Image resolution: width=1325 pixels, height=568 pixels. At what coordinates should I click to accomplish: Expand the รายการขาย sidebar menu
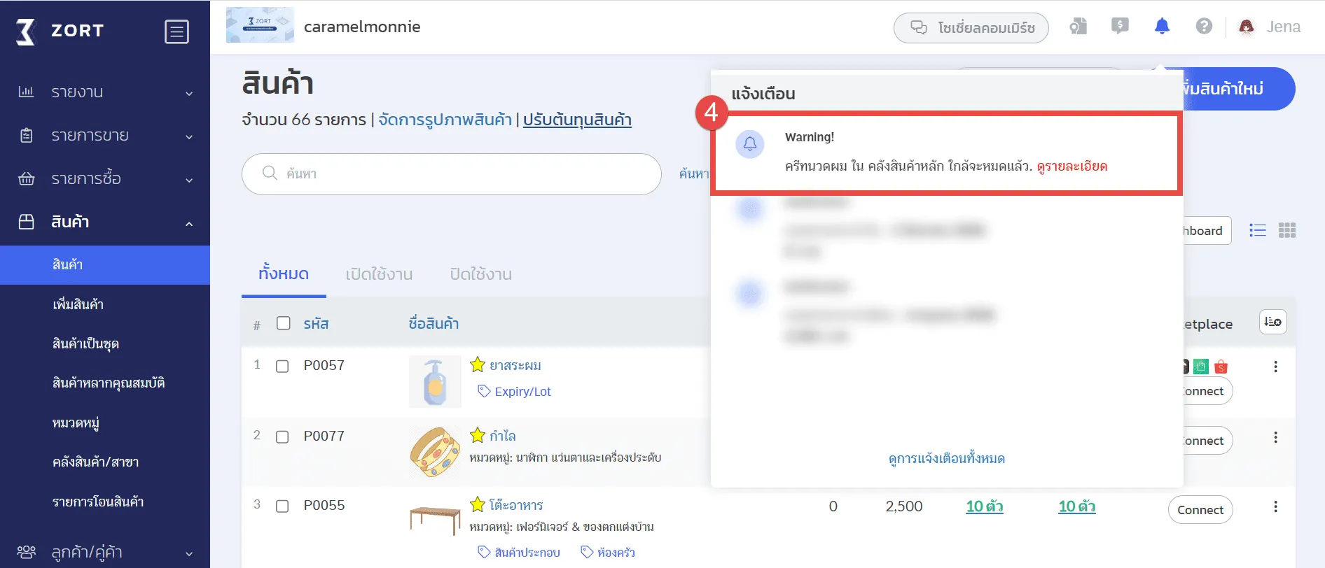click(105, 136)
